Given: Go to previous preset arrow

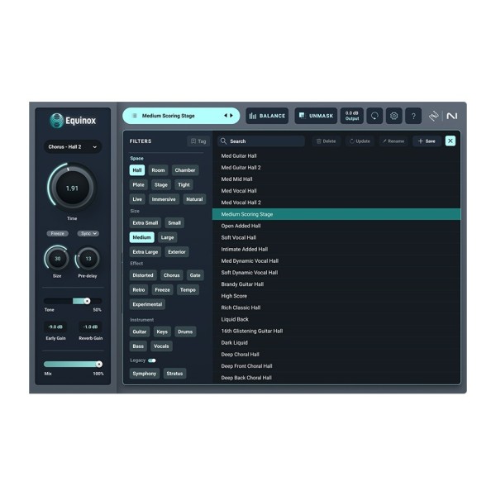Looking at the screenshot, I should pyautogui.click(x=226, y=116).
